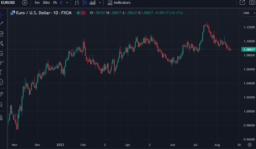Screen dimensions: 256x149
Task: Toggle the green market status indicator
Action: click(78, 13)
